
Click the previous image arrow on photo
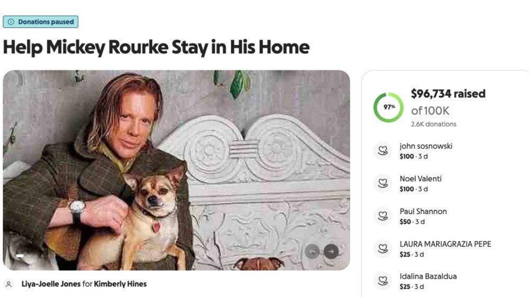coord(312,252)
